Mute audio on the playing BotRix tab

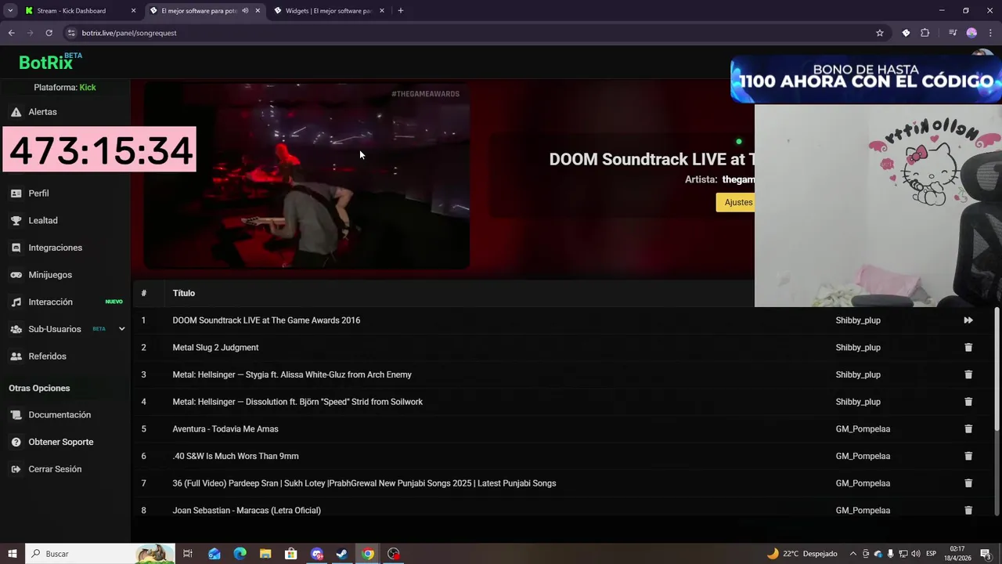point(245,11)
